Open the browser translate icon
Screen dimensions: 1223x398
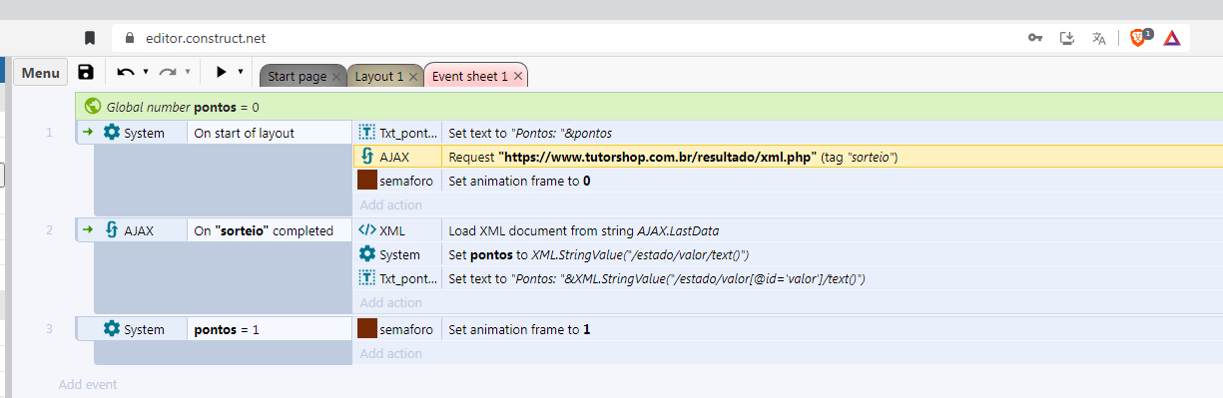pyautogui.click(x=1099, y=38)
